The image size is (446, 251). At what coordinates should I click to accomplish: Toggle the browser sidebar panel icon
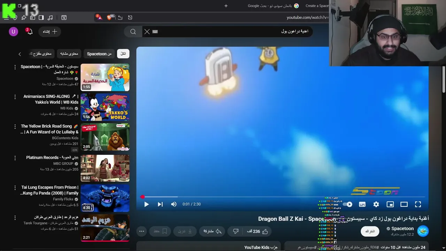pos(41,17)
